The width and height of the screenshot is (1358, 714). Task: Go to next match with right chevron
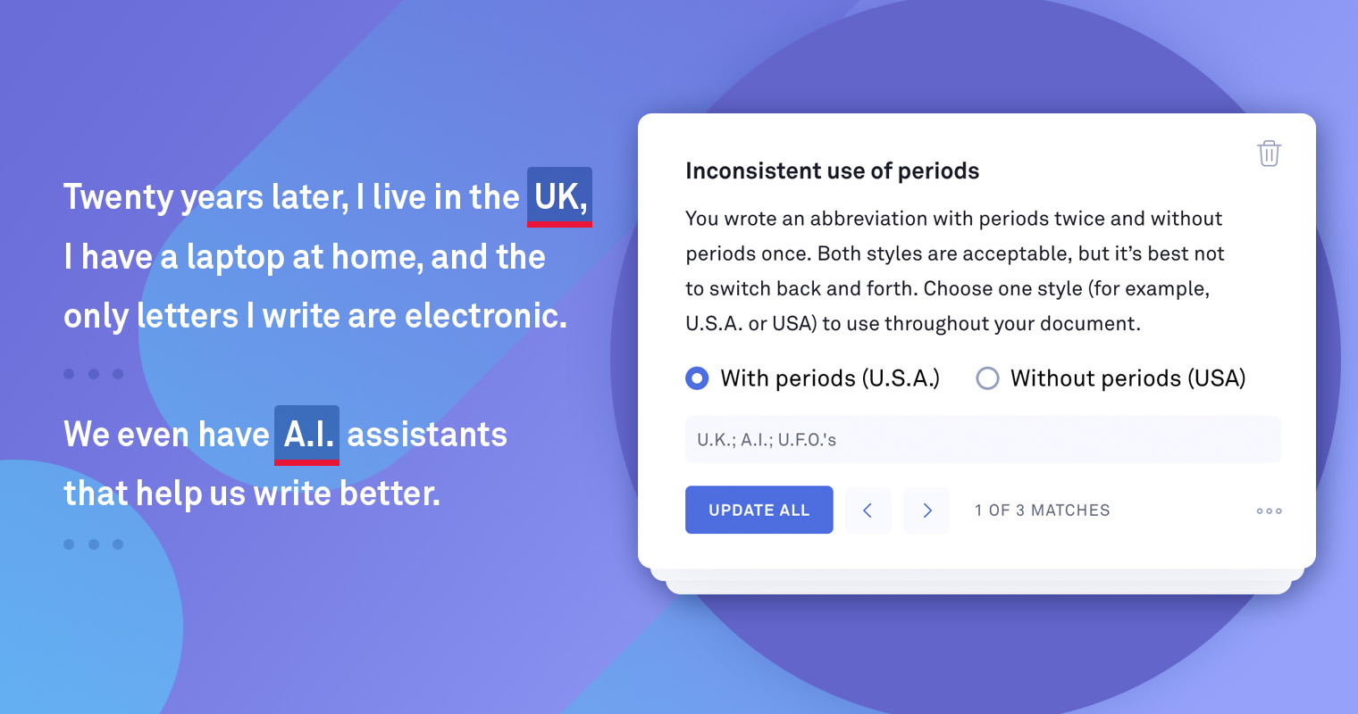click(926, 511)
